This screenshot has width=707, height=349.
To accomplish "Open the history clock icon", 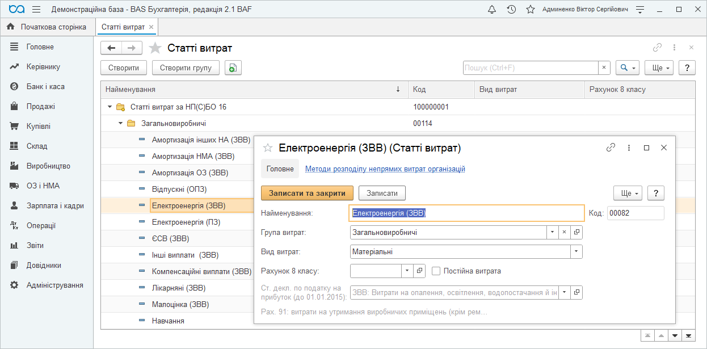I will (511, 10).
